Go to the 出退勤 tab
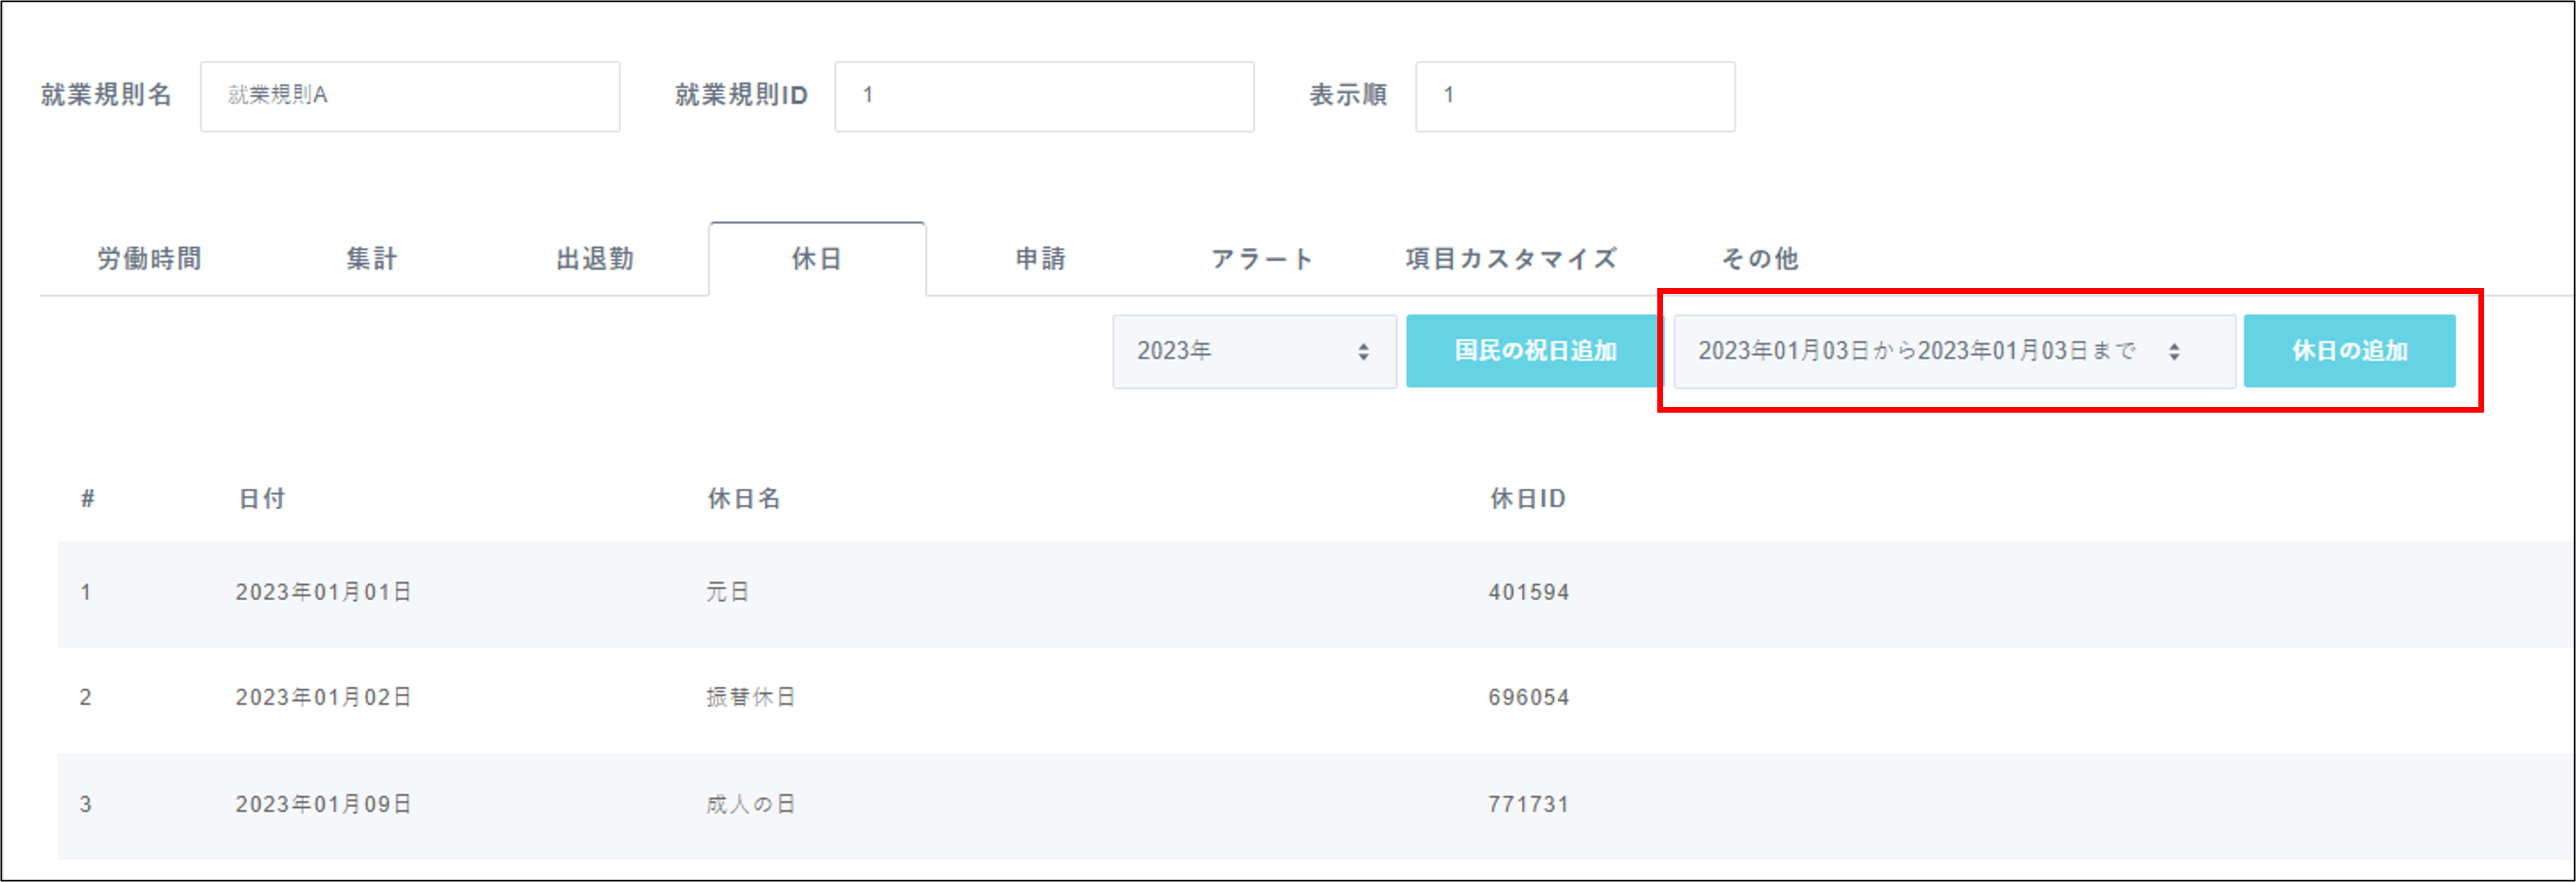2576x882 pixels. (595, 259)
